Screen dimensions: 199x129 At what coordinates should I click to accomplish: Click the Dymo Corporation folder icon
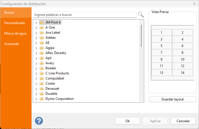tap(42, 99)
